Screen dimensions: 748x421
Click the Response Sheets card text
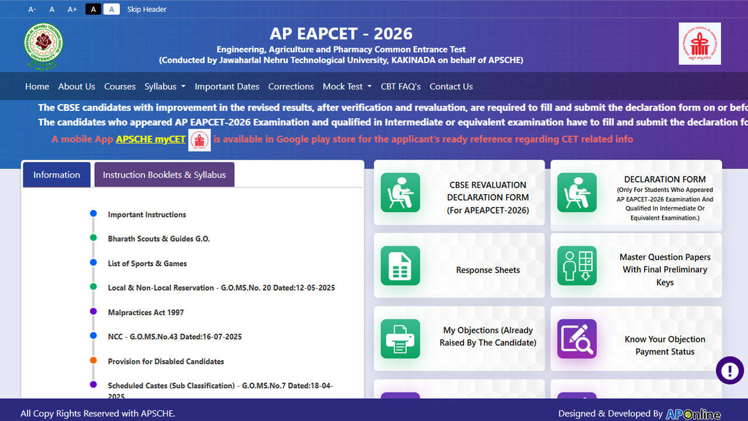(488, 270)
